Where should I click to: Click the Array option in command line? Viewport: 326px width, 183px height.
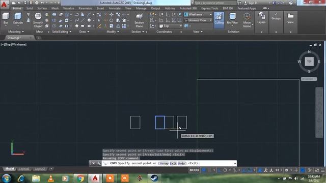pyautogui.click(x=164, y=163)
